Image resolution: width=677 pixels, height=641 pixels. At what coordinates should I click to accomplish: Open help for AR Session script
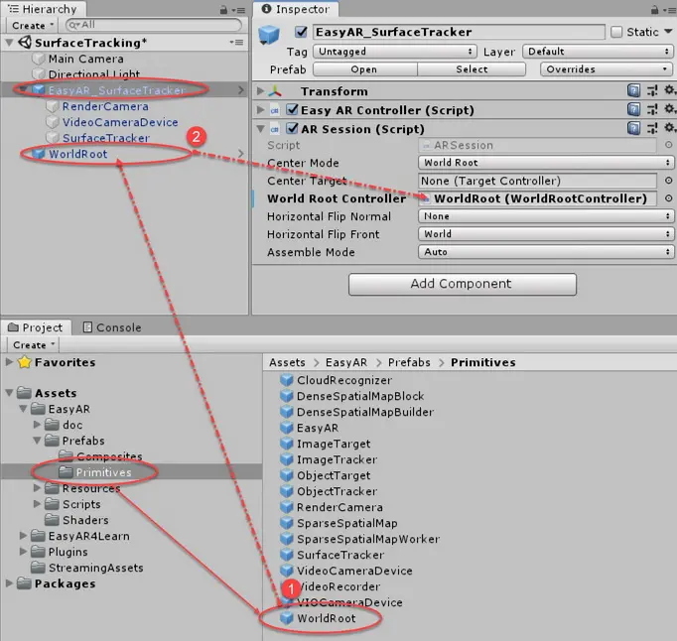(633, 128)
